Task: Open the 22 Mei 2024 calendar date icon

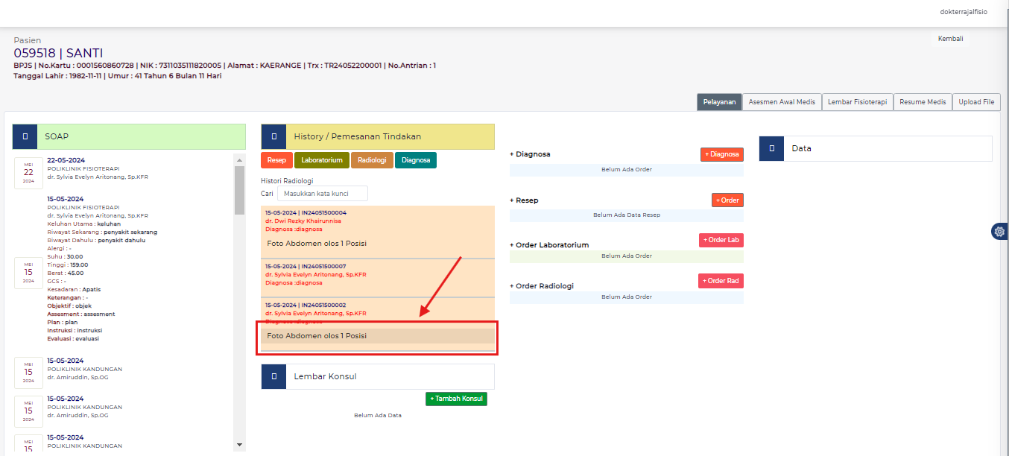Action: (28, 172)
